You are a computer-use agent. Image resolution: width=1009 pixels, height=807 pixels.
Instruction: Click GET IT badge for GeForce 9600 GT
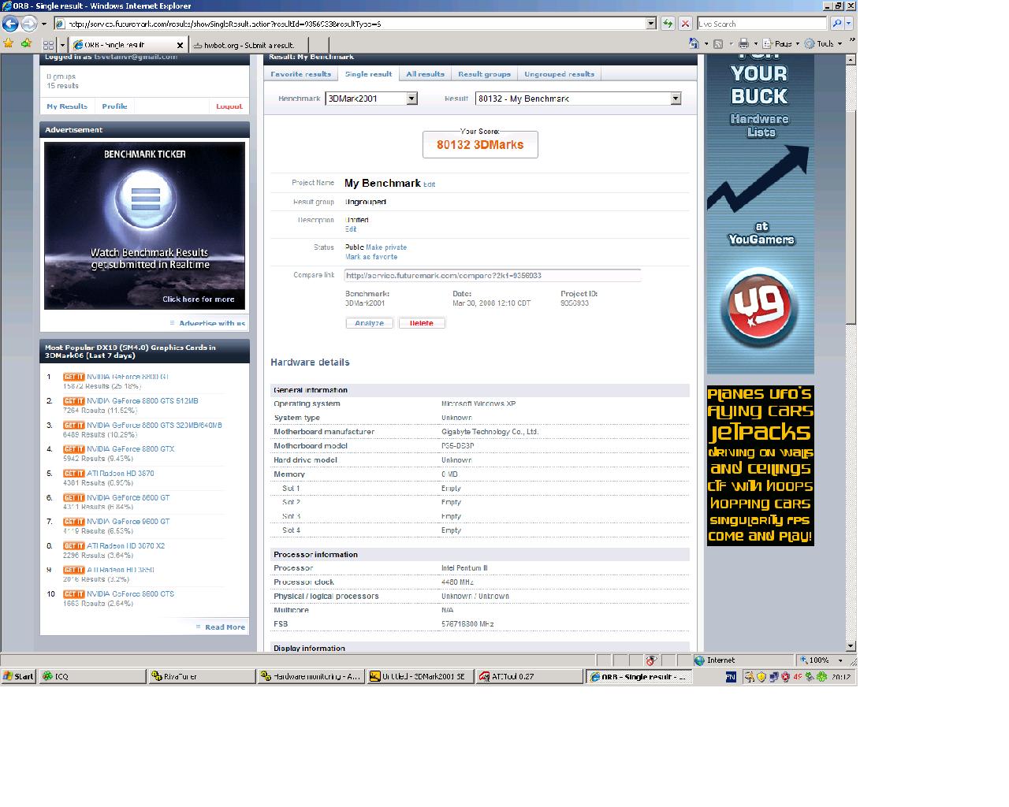(73, 522)
